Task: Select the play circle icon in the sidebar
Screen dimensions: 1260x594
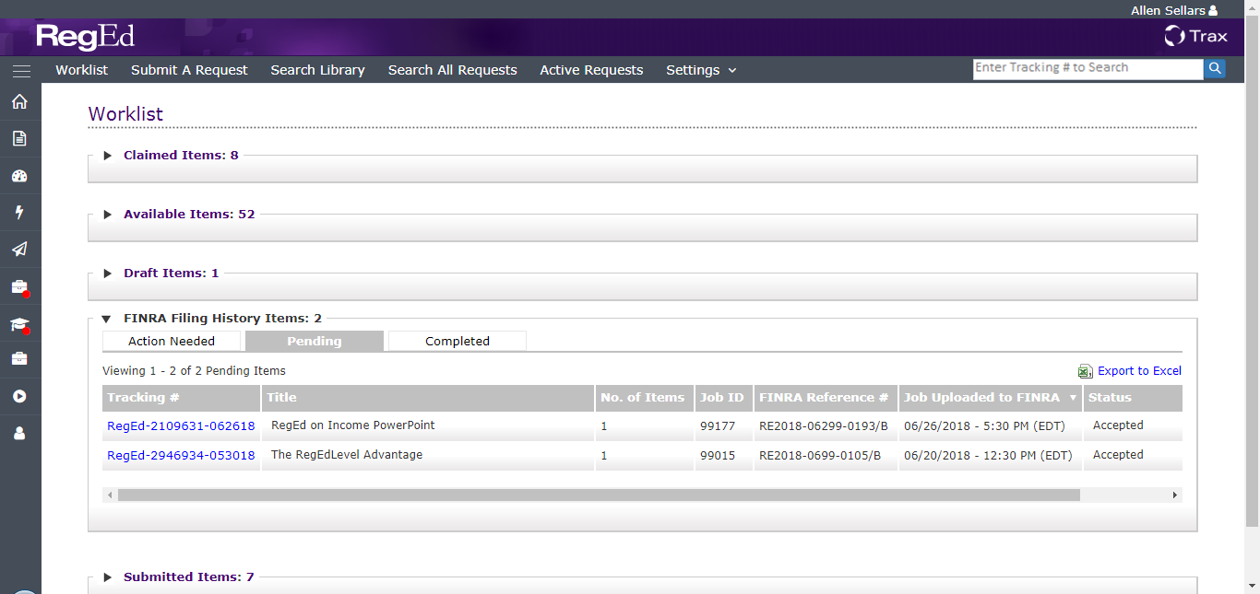Action: tap(19, 396)
